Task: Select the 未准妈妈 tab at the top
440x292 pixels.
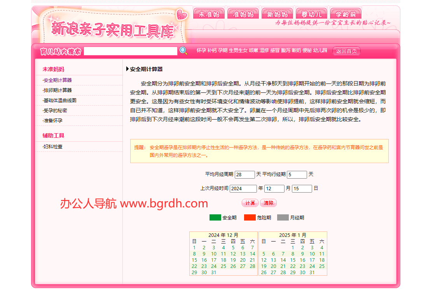Action: pos(209,12)
